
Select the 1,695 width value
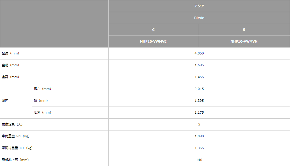pos(199,65)
